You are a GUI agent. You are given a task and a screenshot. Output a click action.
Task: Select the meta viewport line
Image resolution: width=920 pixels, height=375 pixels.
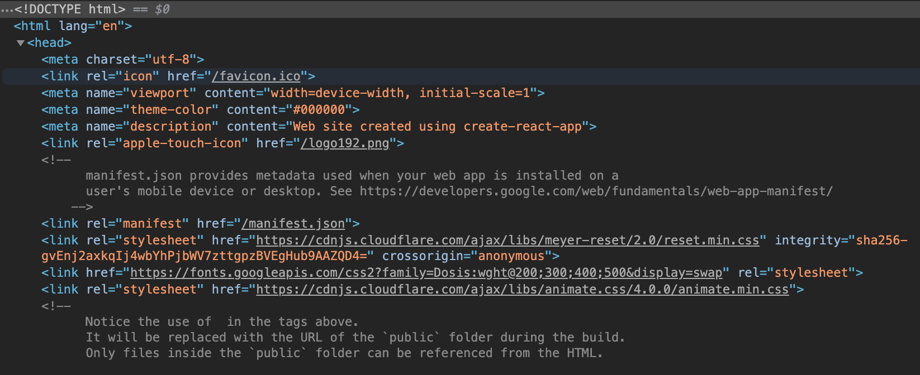coord(293,93)
